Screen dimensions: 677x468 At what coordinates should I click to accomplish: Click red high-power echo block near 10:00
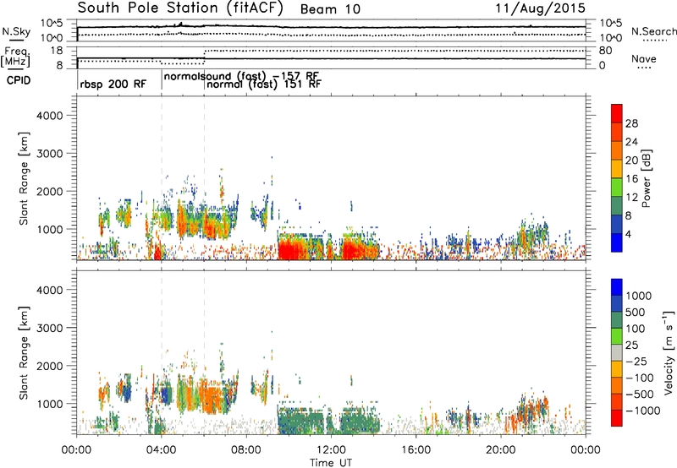coord(294,249)
